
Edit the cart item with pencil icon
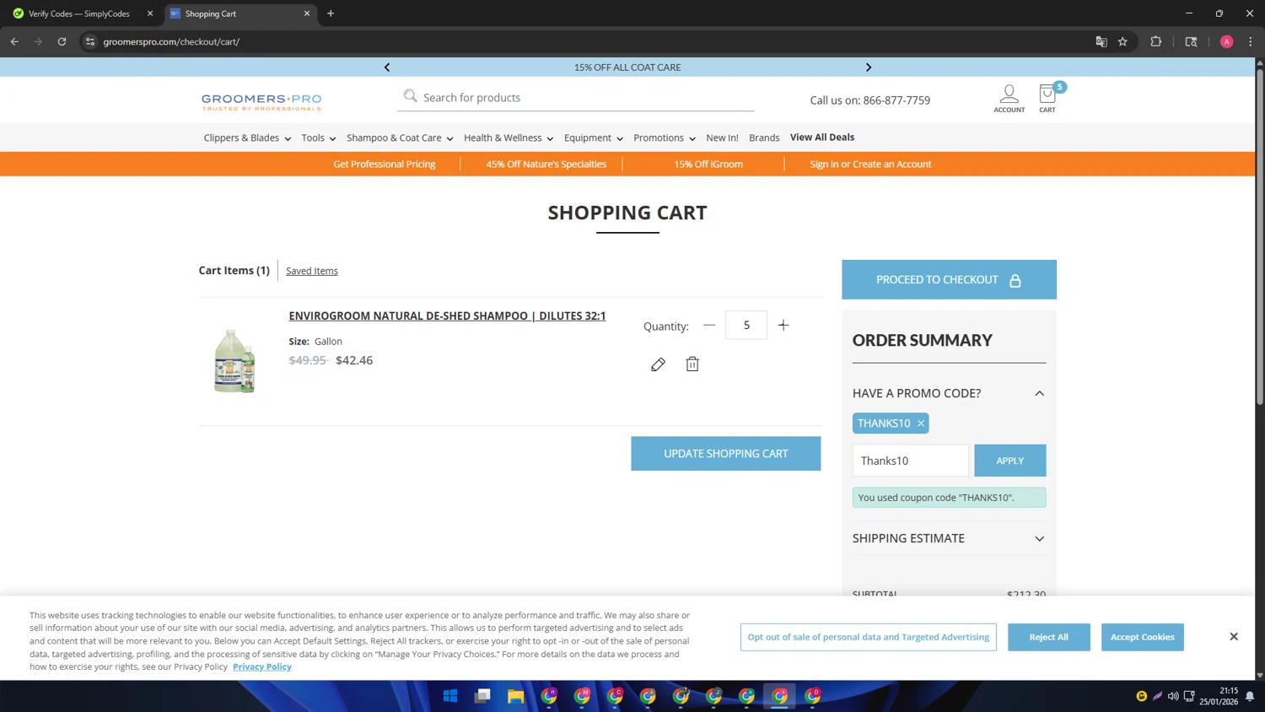(x=658, y=364)
